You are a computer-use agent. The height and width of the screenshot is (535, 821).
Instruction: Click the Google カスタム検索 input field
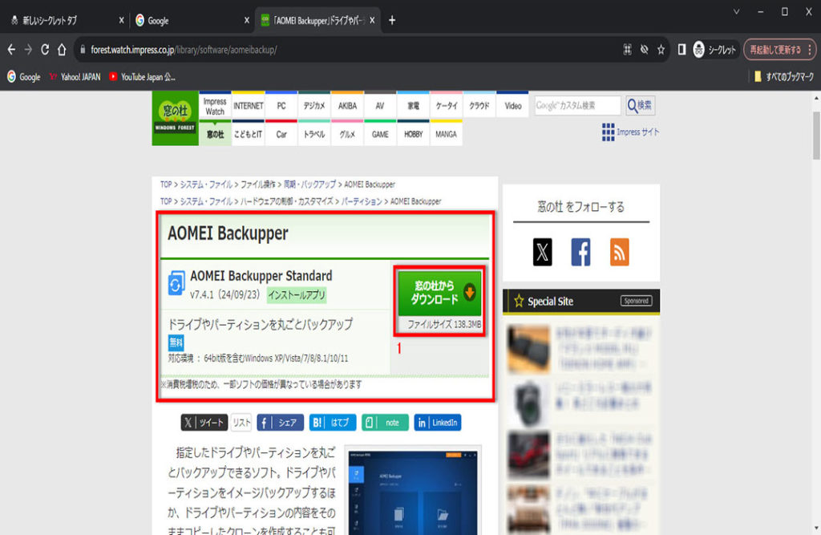pos(577,106)
